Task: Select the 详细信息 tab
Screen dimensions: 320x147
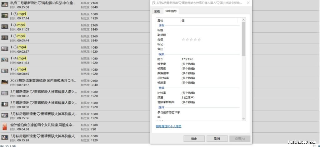Action: tap(171, 11)
